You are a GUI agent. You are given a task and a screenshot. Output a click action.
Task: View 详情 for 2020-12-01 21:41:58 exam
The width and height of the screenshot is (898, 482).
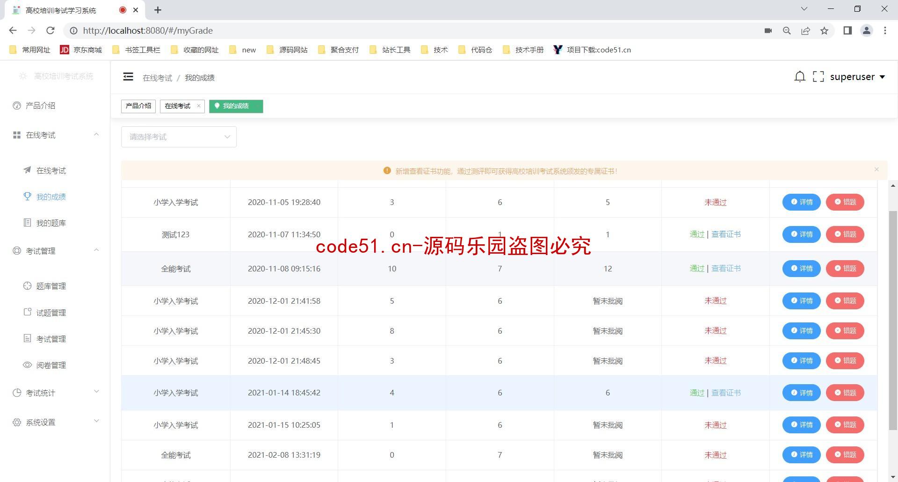[x=802, y=301]
